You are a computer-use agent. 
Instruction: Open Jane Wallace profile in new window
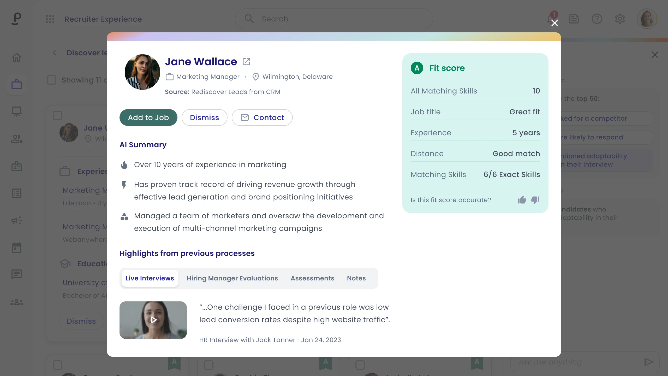click(x=246, y=62)
